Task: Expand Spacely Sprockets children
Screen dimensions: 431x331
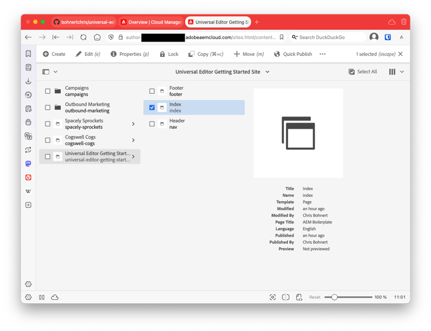Action: pos(133,124)
